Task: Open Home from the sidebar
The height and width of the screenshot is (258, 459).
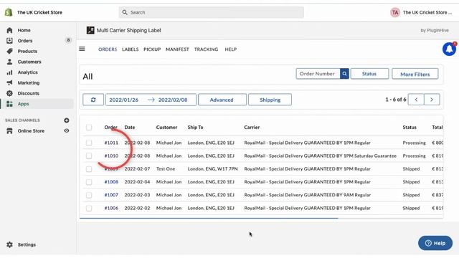Action: pos(24,30)
